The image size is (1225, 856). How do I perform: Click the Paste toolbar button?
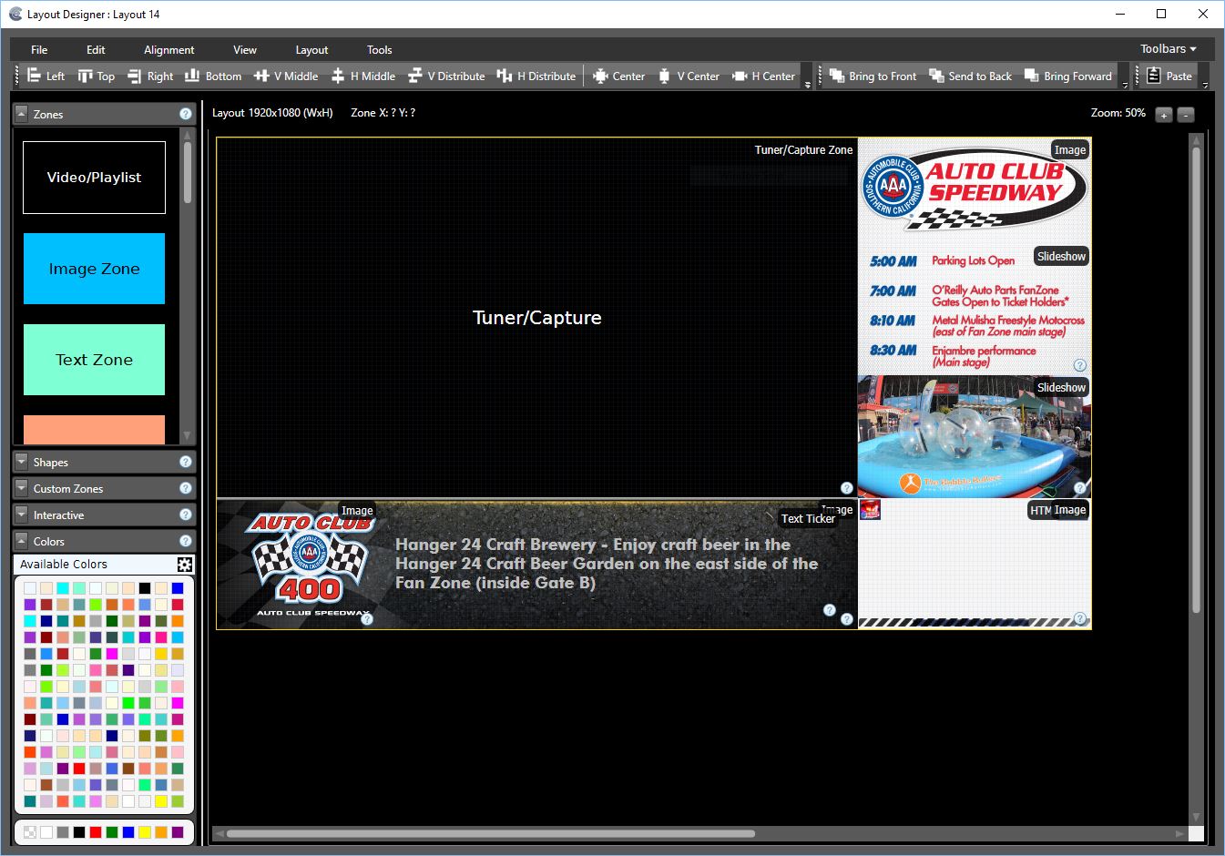click(1169, 76)
